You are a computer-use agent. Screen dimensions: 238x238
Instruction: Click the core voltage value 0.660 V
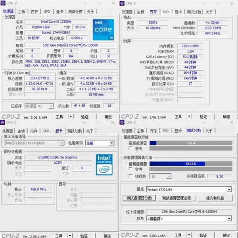tap(77, 38)
